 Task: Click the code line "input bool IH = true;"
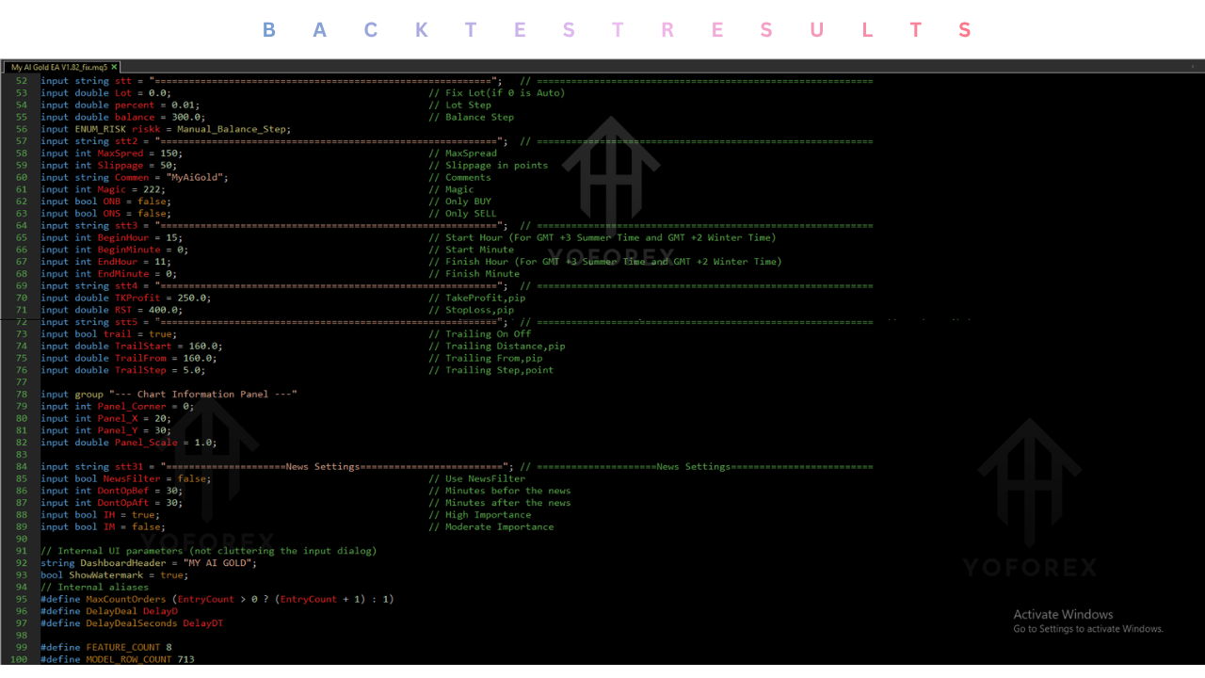(x=100, y=515)
